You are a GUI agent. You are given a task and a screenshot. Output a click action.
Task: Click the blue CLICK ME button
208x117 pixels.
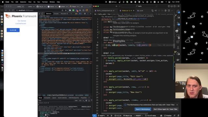tap(13, 30)
